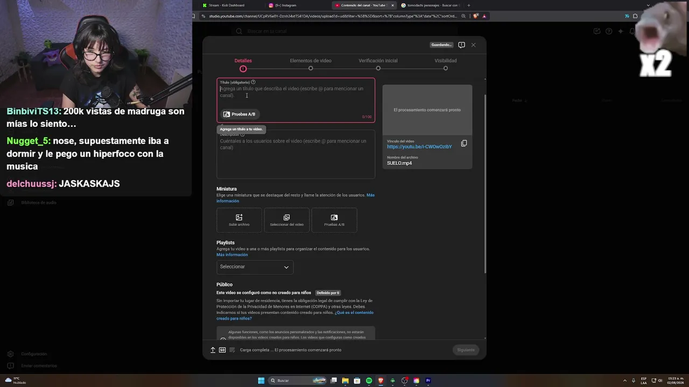Switch to the Instagram browser tab
Screen dimensions: 689x387
tap(286, 5)
